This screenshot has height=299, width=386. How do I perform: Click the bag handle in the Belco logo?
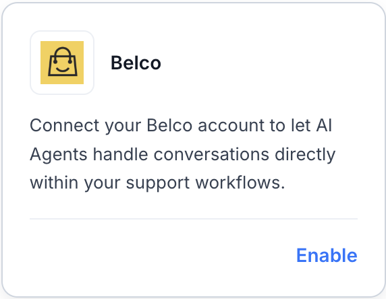coord(63,52)
